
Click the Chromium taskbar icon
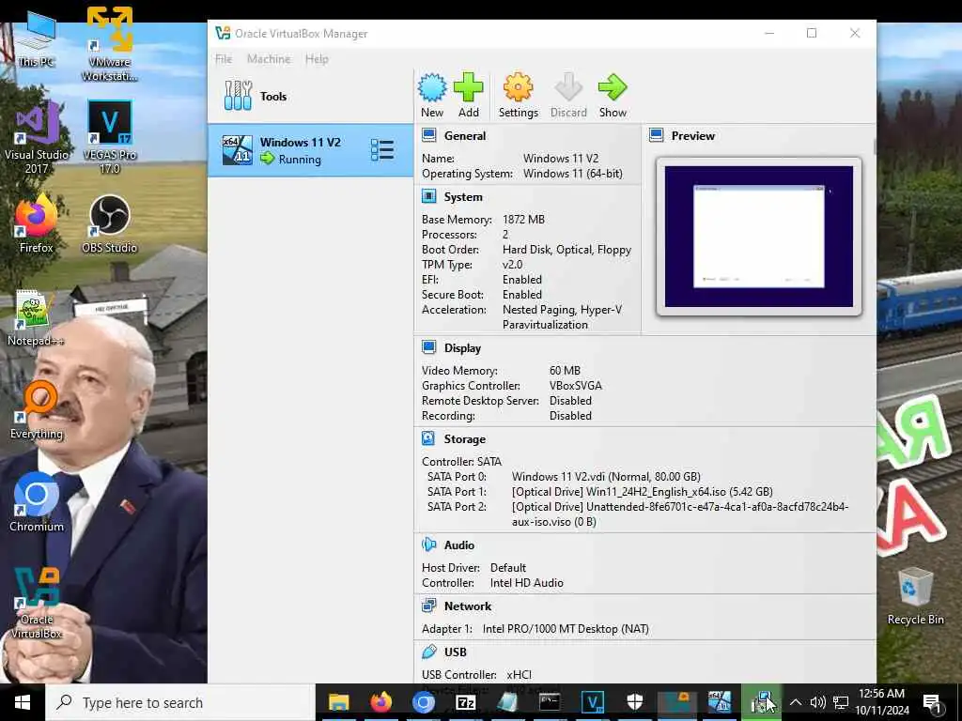(x=424, y=702)
